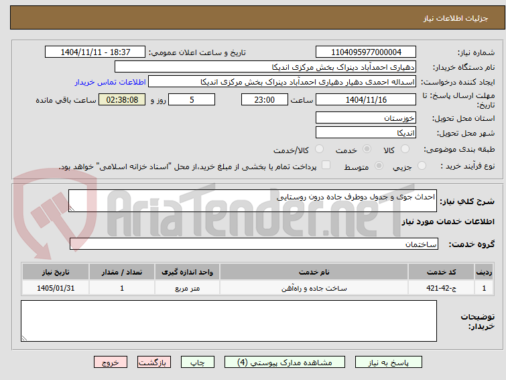Viewport: 506px width, 380px height.
Task: Click the remaining time countdown 02:38:08
Action: coord(122,99)
